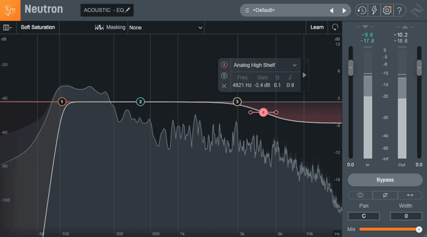This screenshot has height=237, width=427.
Task: Click the left bandwidth handle of node 4
Action: [251, 112]
